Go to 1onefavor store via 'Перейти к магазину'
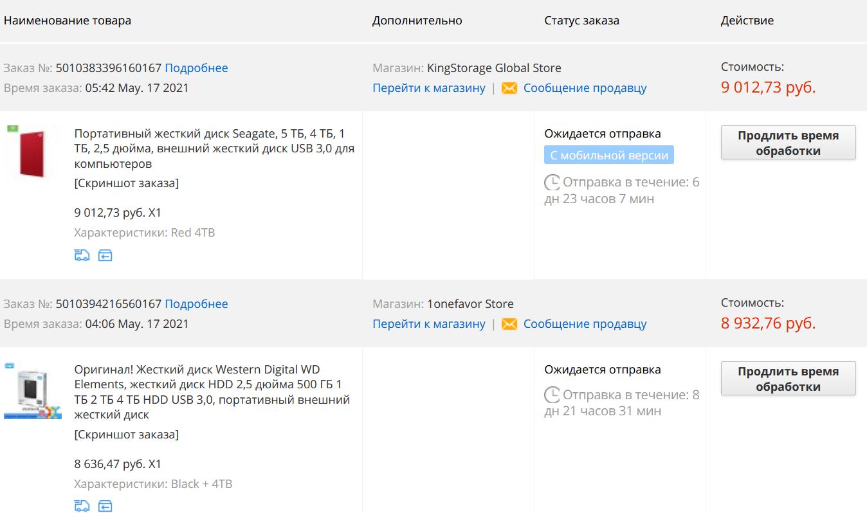Viewport: 867px width, 513px height. pos(428,324)
